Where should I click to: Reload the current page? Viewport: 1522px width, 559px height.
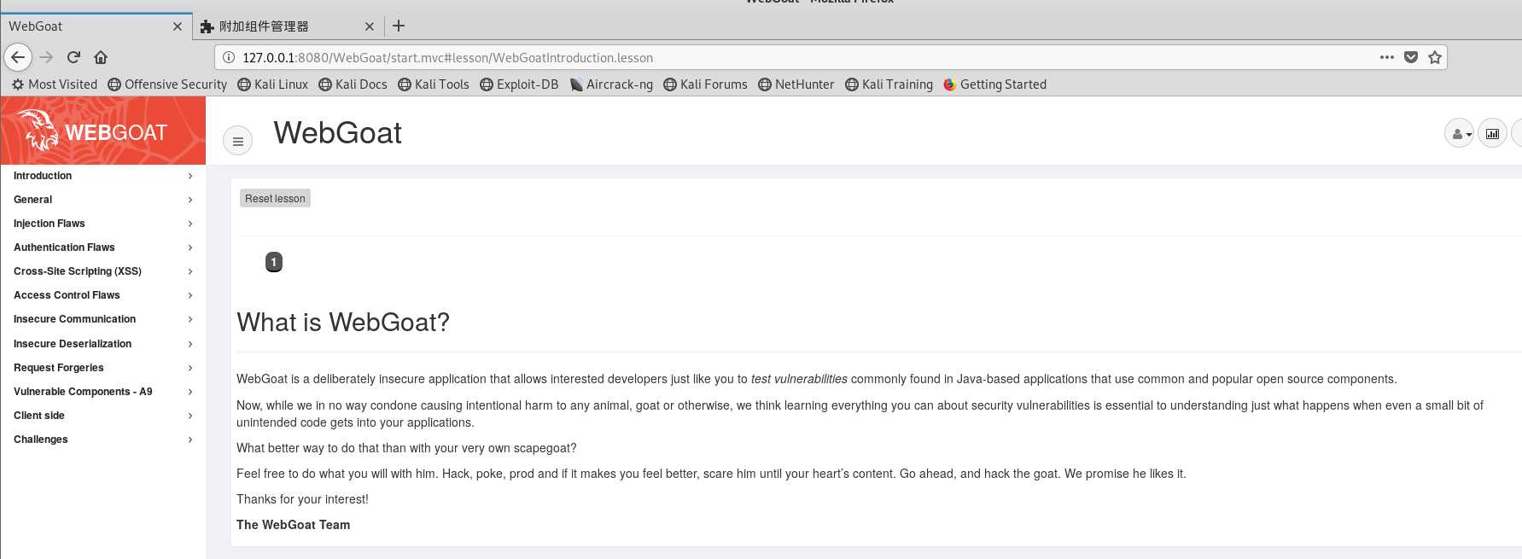coord(73,57)
